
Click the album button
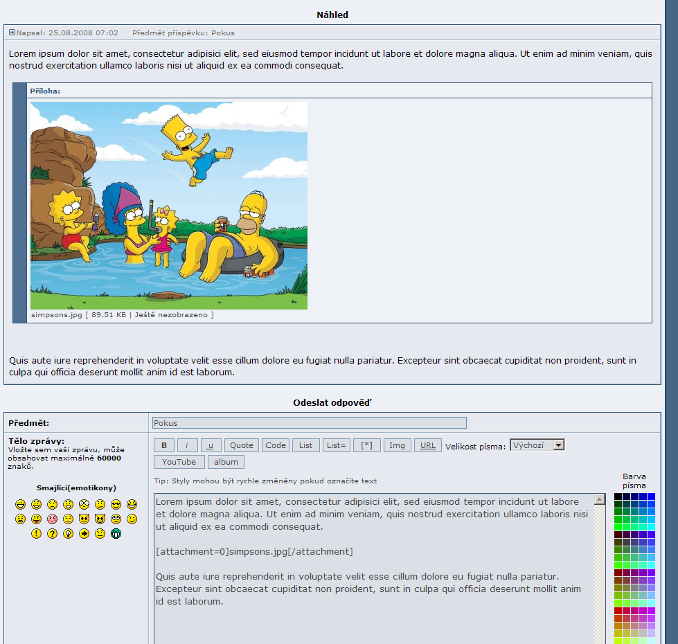[226, 462]
